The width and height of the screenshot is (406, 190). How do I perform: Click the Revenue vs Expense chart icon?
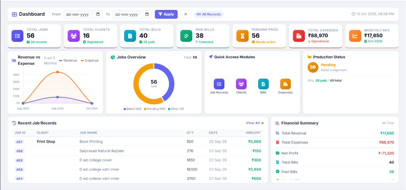[14, 60]
